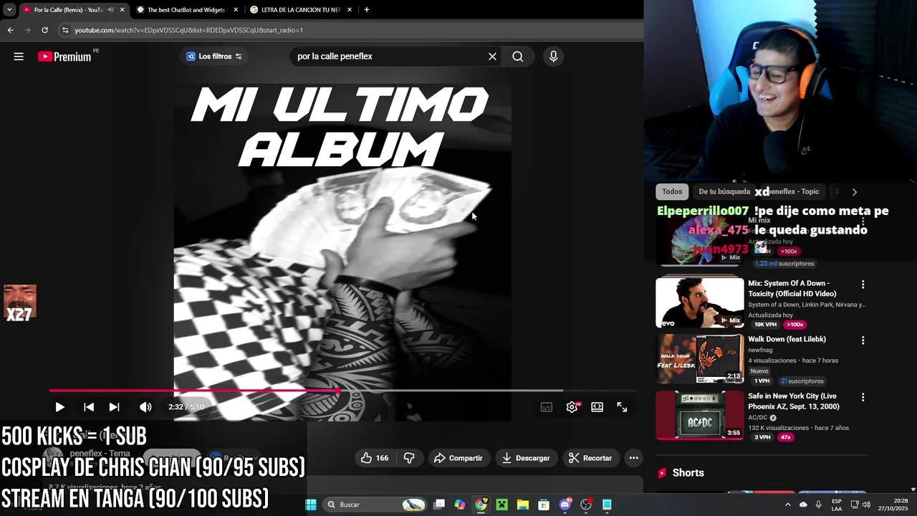Click the Recortar clip button
917x516 pixels.
tap(590, 458)
